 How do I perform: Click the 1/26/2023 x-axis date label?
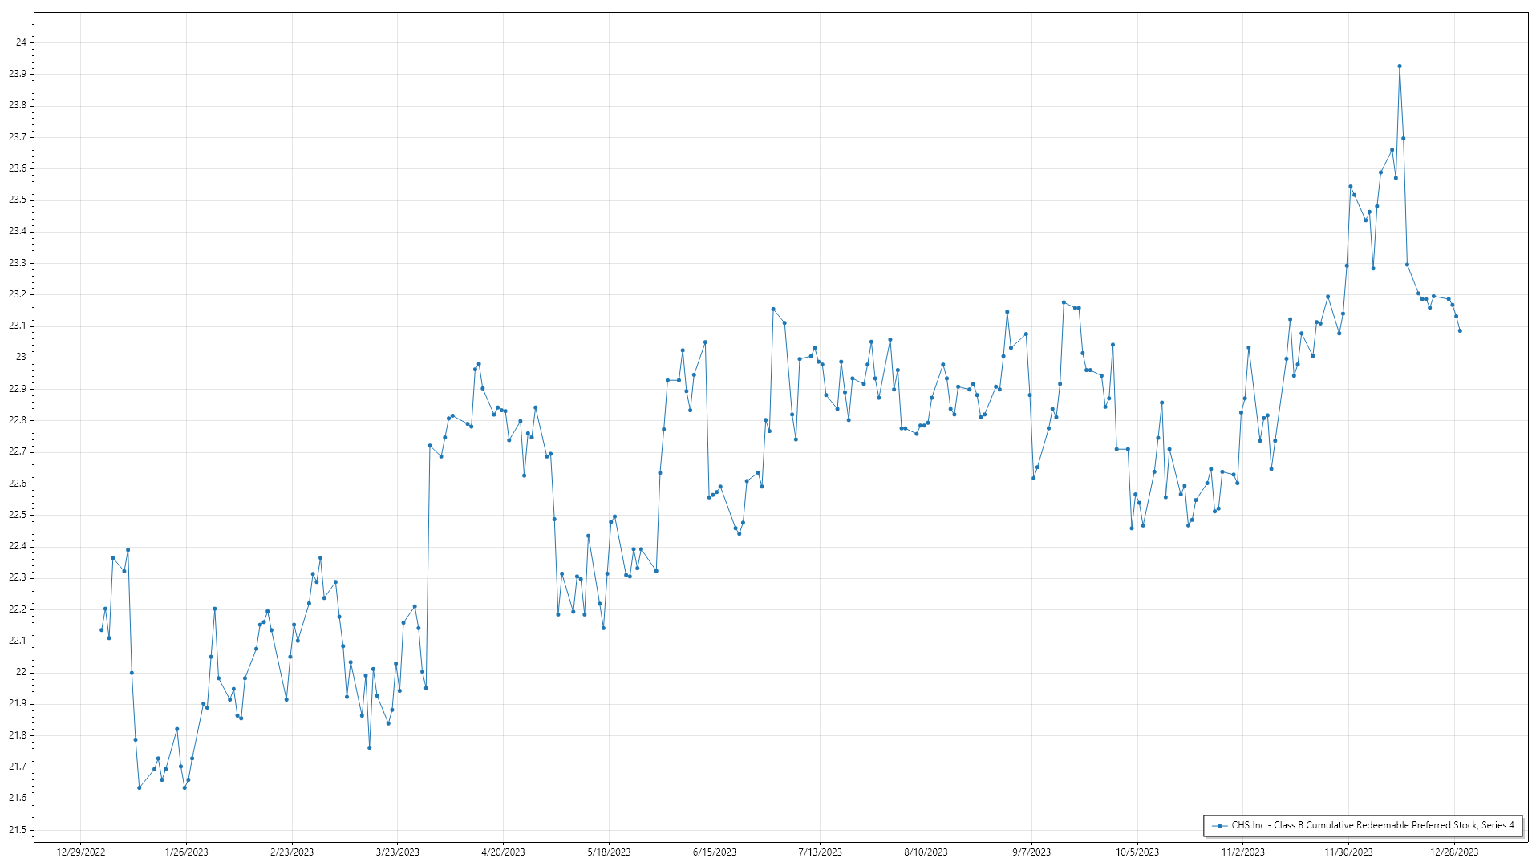point(186,852)
